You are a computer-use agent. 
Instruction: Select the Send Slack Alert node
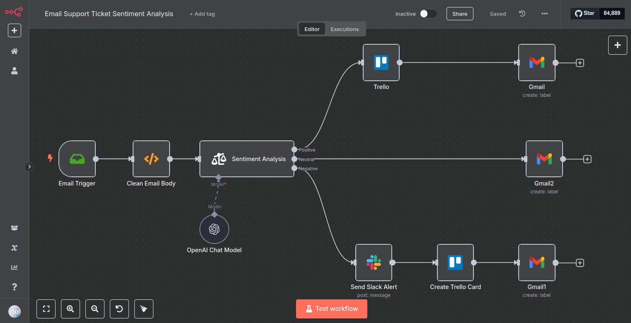[x=374, y=262]
